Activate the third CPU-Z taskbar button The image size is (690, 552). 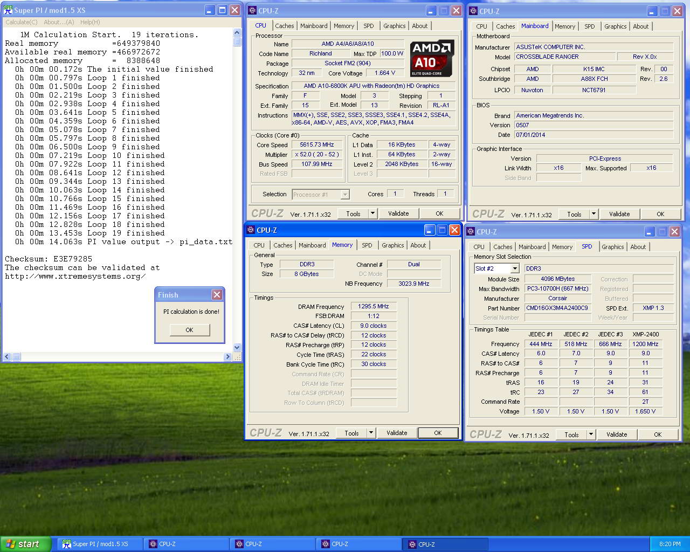point(358,544)
